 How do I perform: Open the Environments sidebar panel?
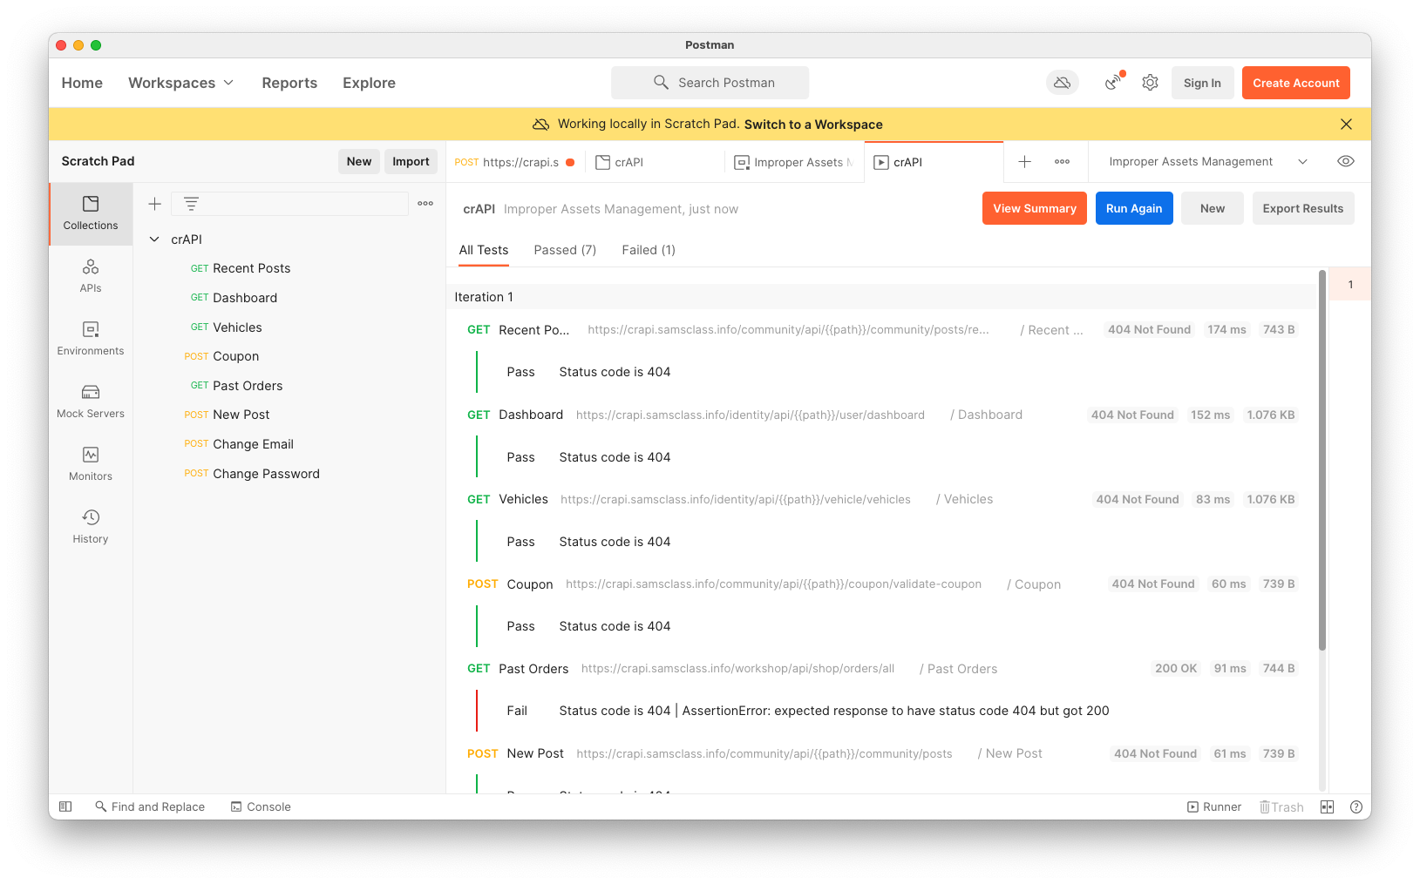tap(91, 339)
